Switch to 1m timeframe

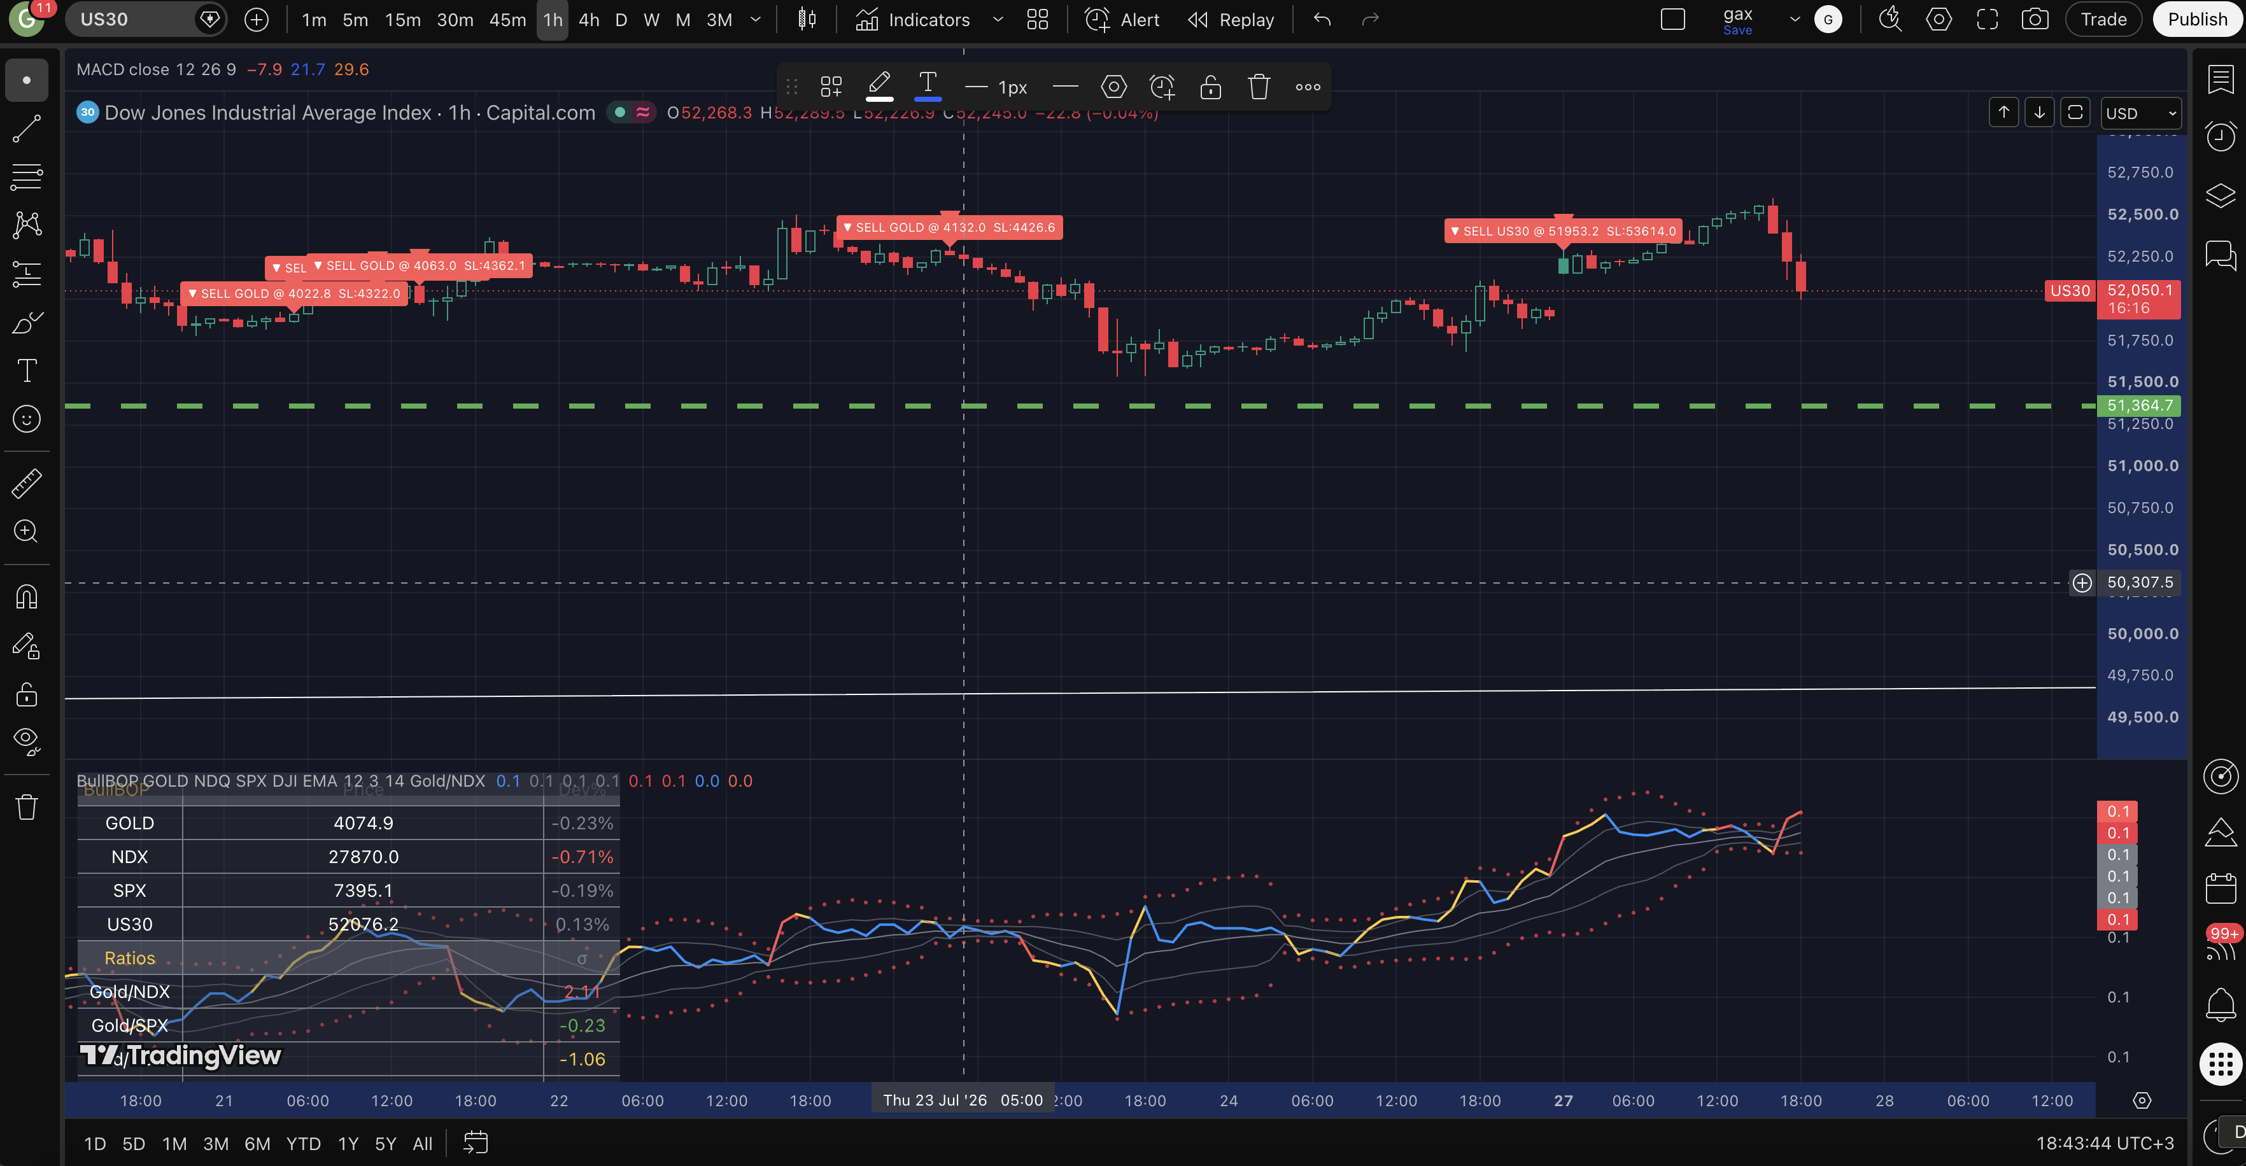point(314,19)
